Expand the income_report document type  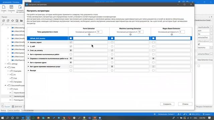pos(28,42)
